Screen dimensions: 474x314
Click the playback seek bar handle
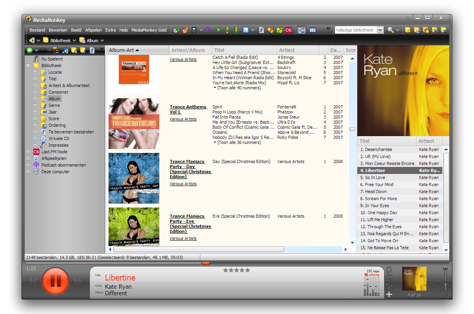coord(206,263)
